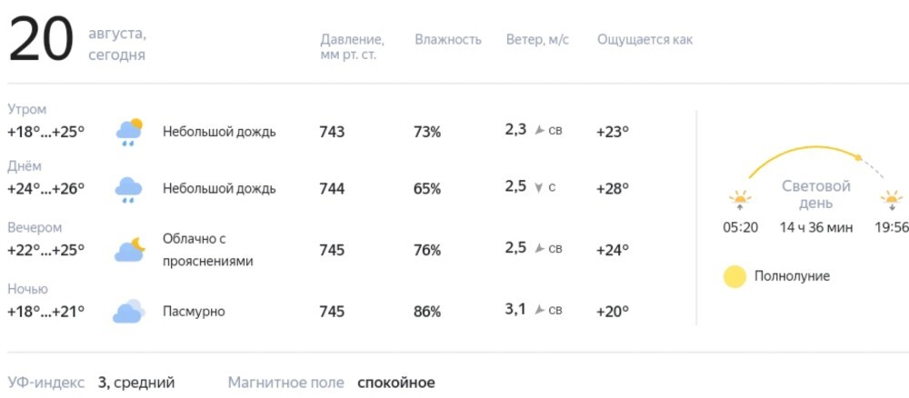Click the sunset icon above 19:56

(x=892, y=199)
